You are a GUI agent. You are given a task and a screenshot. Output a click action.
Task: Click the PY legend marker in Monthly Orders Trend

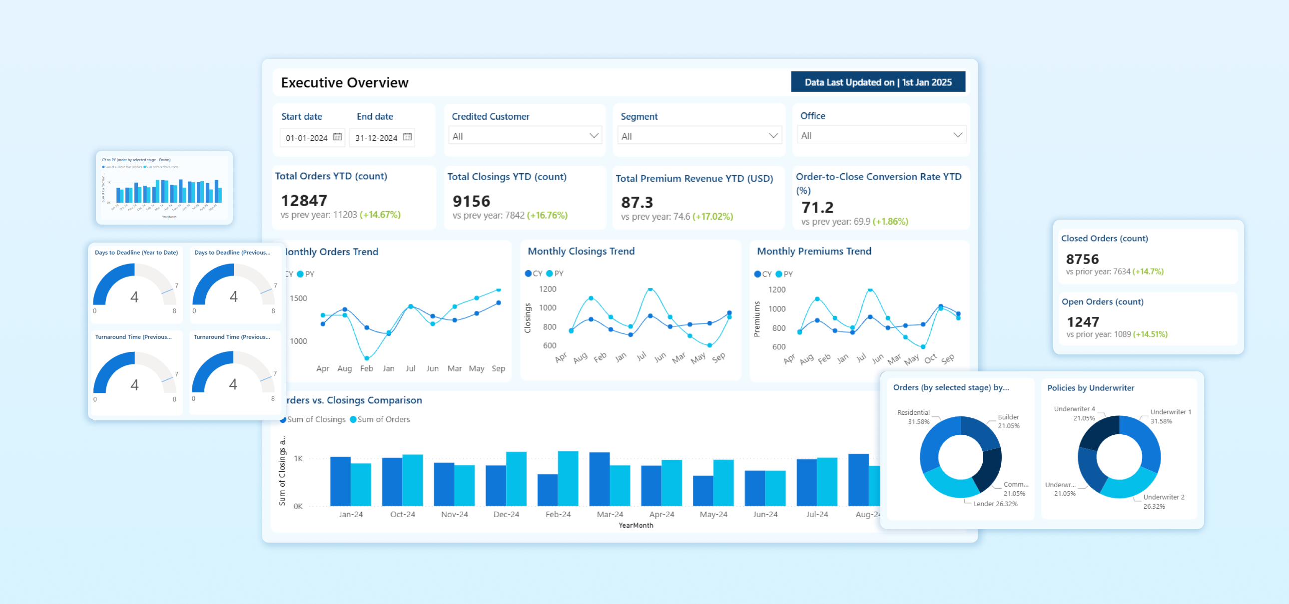300,274
